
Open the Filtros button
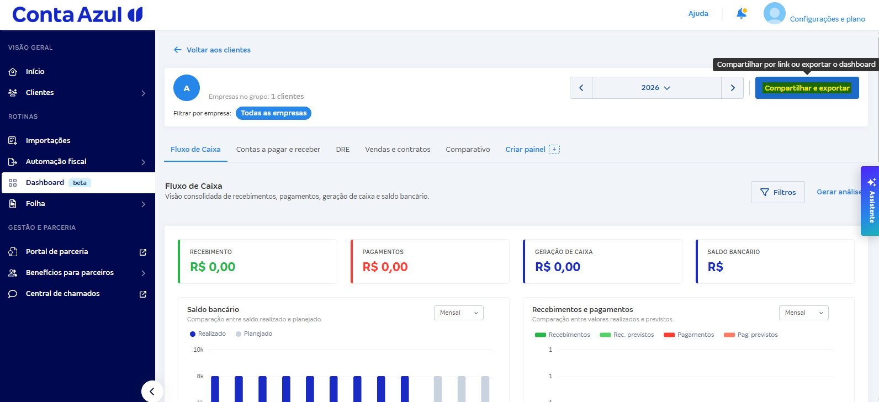[x=777, y=192]
